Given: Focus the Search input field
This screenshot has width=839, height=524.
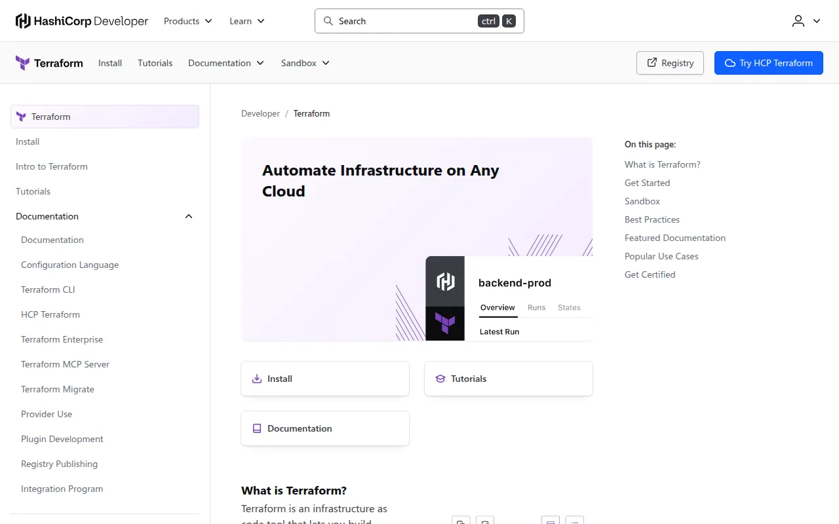Looking at the screenshot, I should coord(419,21).
